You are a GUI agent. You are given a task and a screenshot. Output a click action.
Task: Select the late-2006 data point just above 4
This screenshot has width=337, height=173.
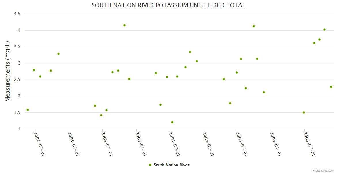point(325,29)
